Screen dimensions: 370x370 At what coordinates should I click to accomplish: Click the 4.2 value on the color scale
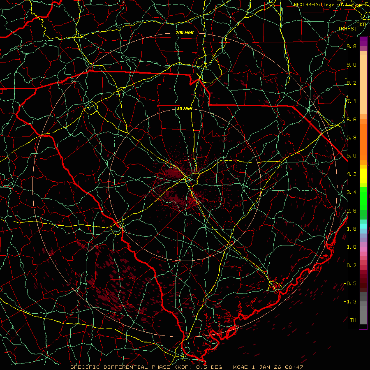[x=351, y=174]
